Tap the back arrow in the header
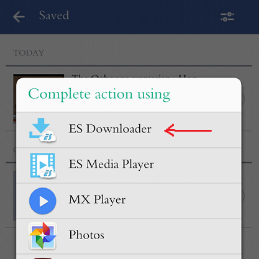Image resolution: width=261 pixels, height=259 pixels. point(19,17)
